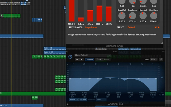Open the View 73% size dropdown
This screenshot has height=107, width=171.
(154, 59)
